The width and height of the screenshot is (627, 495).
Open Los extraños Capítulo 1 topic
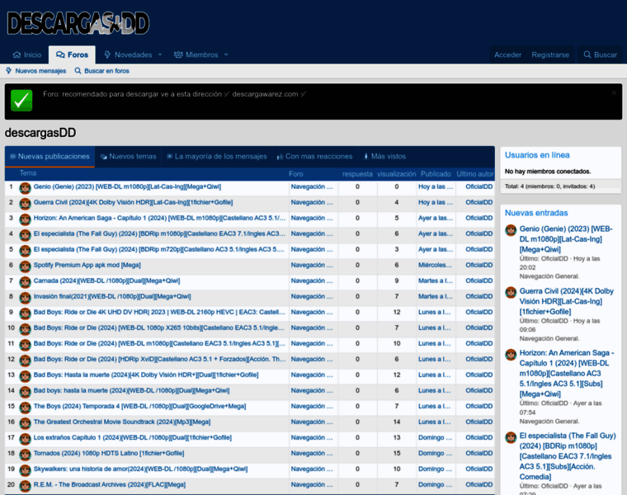pyautogui.click(x=133, y=437)
